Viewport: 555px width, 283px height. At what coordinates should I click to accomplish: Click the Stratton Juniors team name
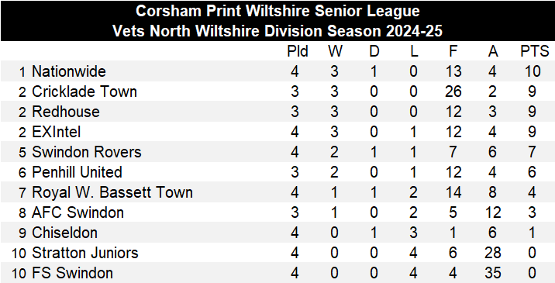(x=85, y=254)
